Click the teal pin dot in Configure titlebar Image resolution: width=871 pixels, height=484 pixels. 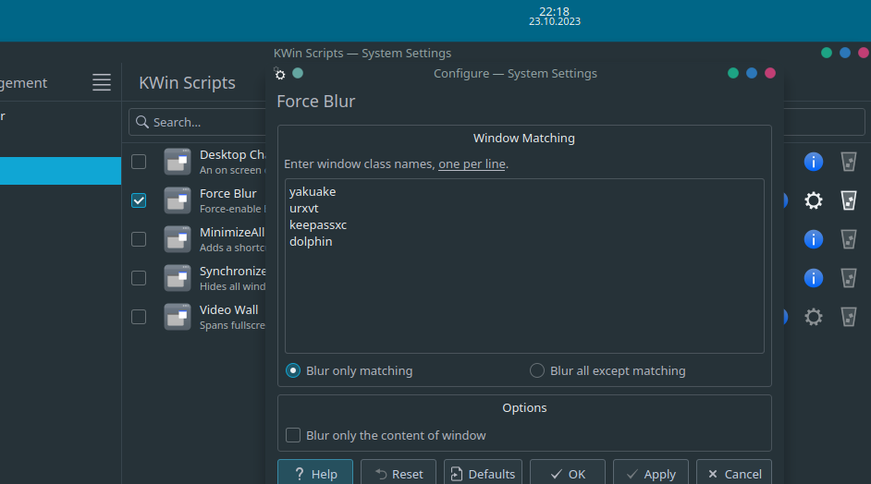pos(298,73)
